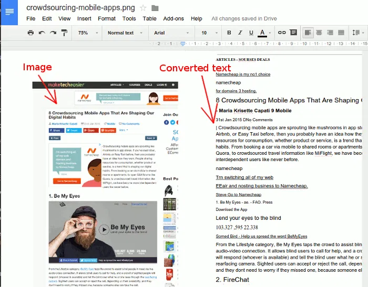Viewport: 368px width, 287px height.
Task: Click the 'Namecheap is my no1 choice' link
Action: pos(242,75)
